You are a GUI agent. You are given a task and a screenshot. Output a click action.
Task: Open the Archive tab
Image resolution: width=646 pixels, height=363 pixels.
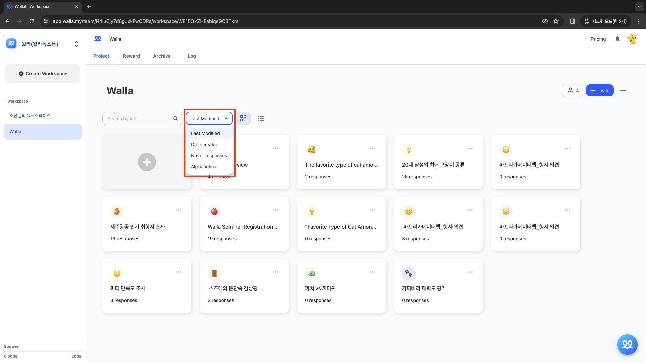click(x=162, y=56)
